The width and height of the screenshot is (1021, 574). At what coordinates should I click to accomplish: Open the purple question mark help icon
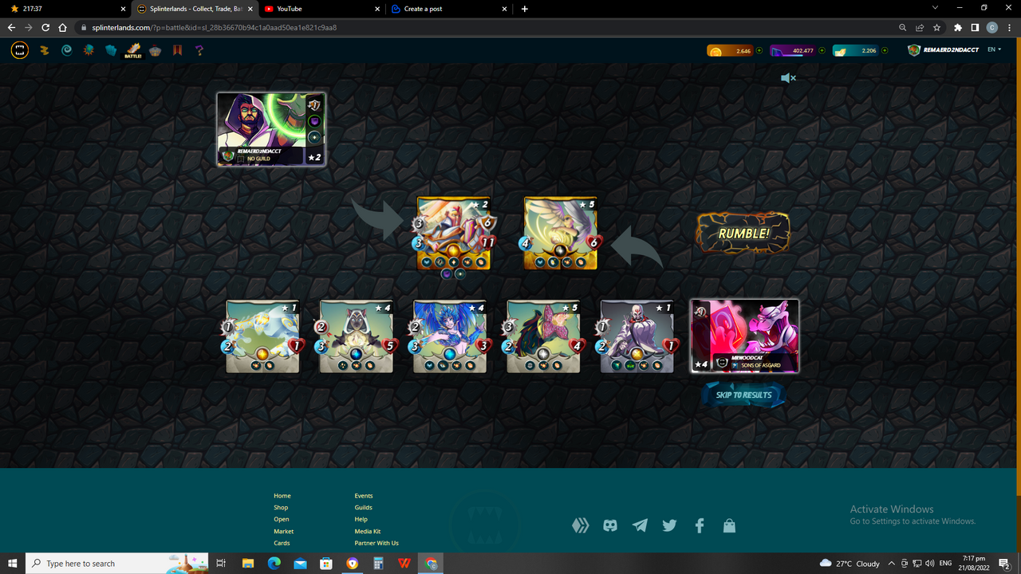point(199,50)
